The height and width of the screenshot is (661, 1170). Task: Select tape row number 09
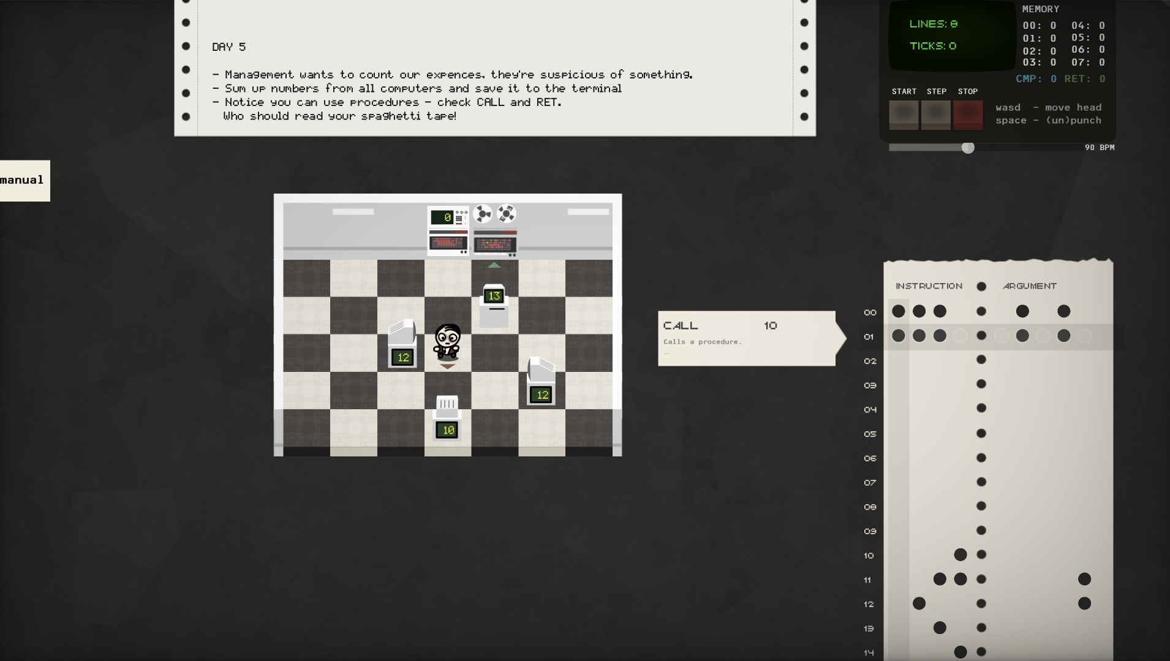pos(870,531)
